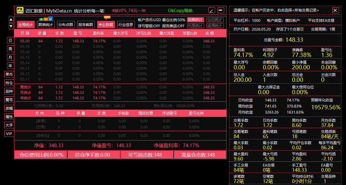Screen dimensions: 346x185
Task: Click the FX DATA logo icon
Action: pos(20,10)
